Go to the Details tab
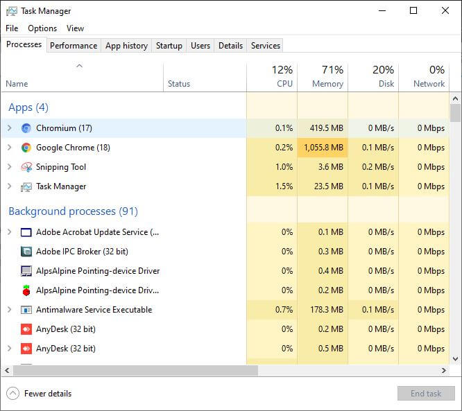 click(230, 46)
